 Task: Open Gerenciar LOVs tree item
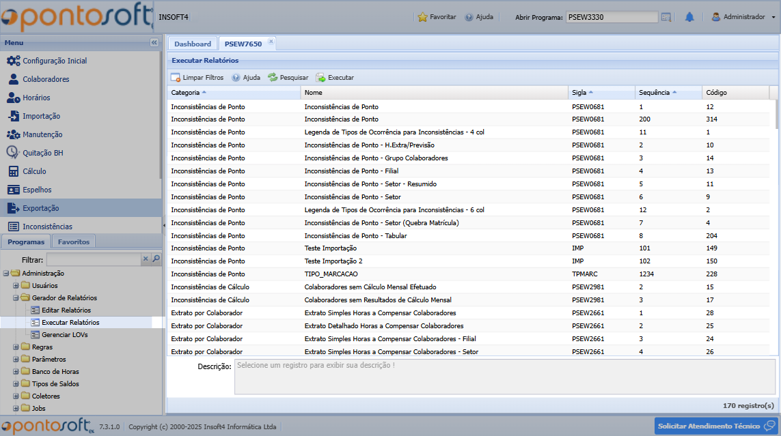tap(64, 334)
